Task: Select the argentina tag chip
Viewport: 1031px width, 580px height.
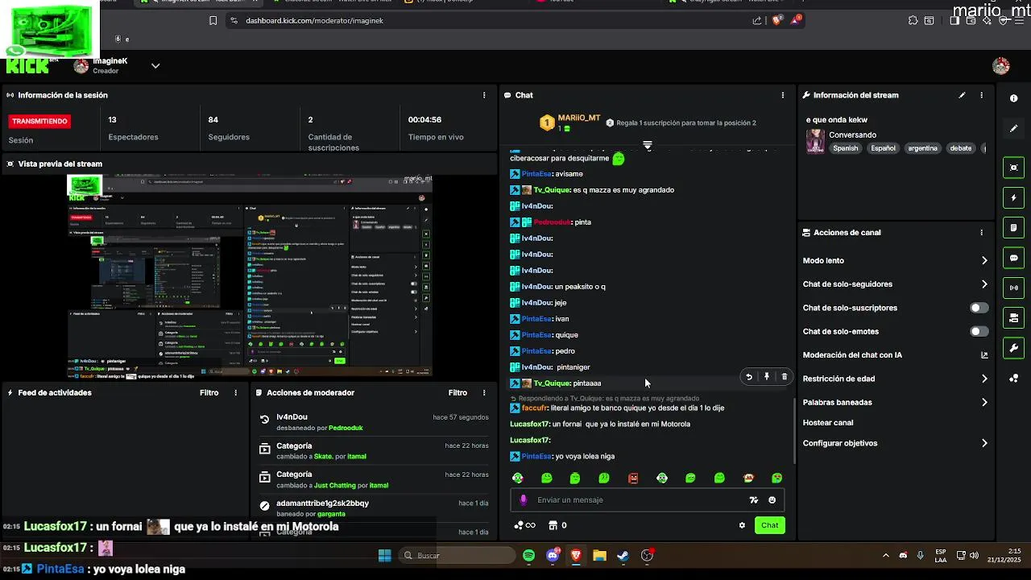Action: (922, 148)
